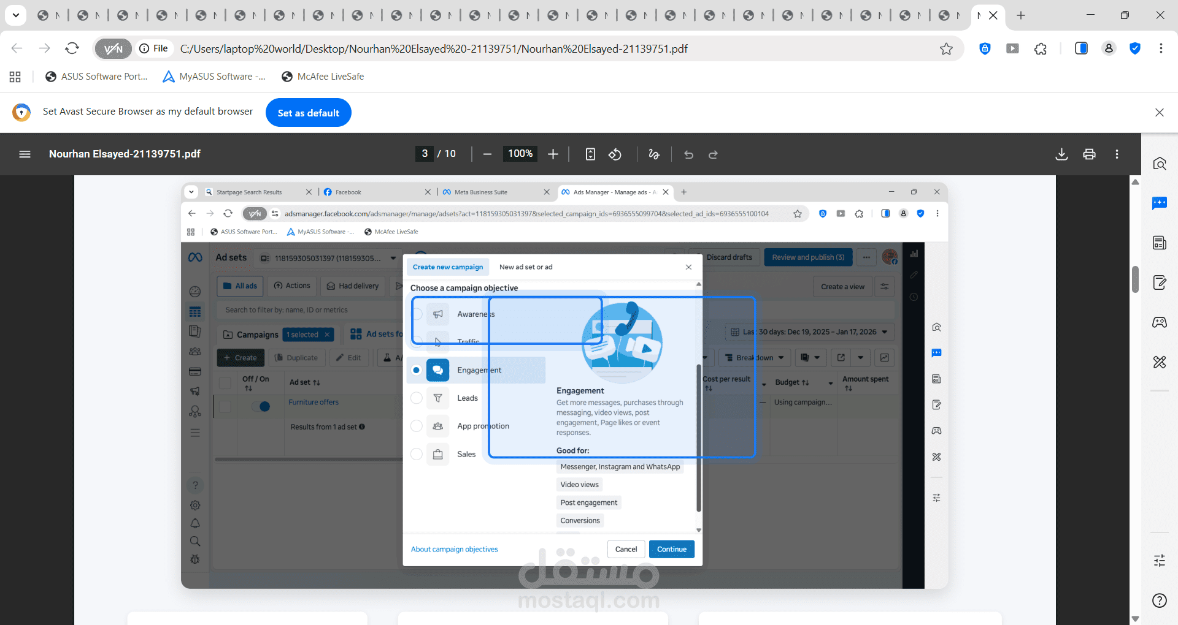
Task: Expand ad account 118159305031397 dropdown in screenshot
Action: [x=328, y=258]
